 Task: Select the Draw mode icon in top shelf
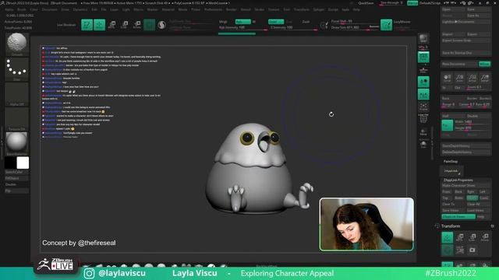coord(99,25)
